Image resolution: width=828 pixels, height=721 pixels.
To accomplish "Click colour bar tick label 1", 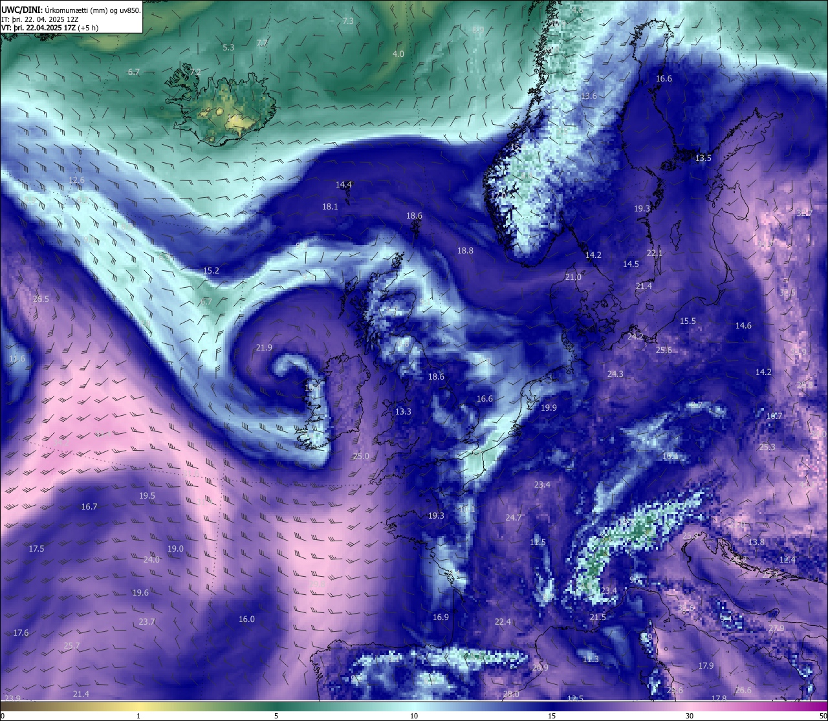I will 138,716.
